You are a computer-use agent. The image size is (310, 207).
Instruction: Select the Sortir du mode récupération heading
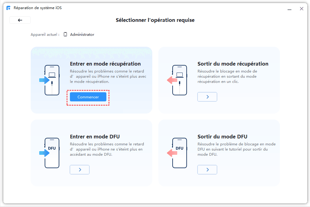point(233,64)
